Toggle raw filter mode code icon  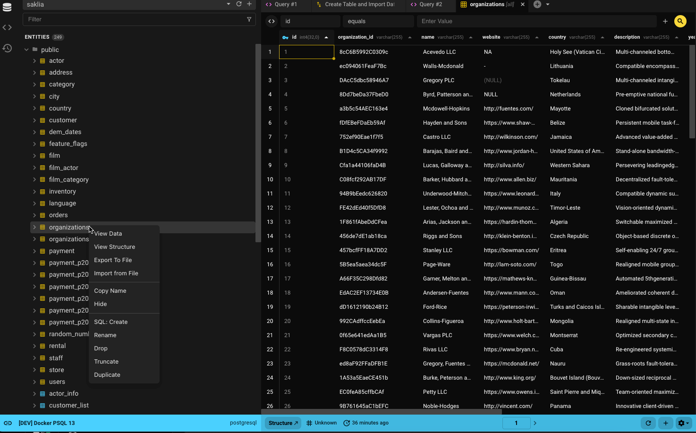(x=271, y=21)
